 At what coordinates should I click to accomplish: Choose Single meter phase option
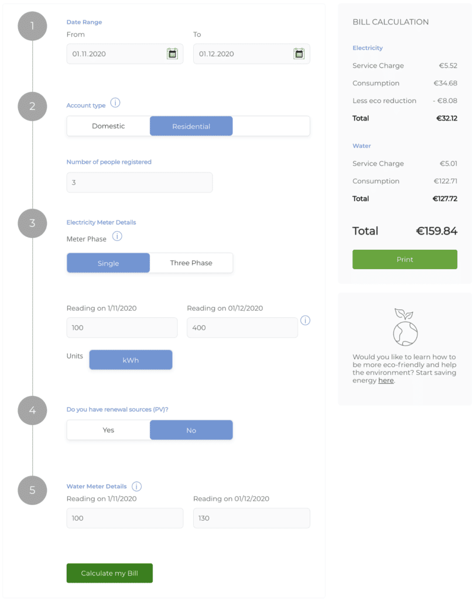point(108,263)
